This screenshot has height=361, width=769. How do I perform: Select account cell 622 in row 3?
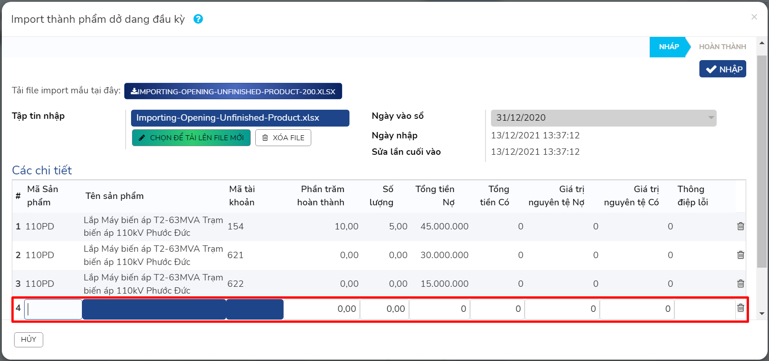(x=236, y=284)
